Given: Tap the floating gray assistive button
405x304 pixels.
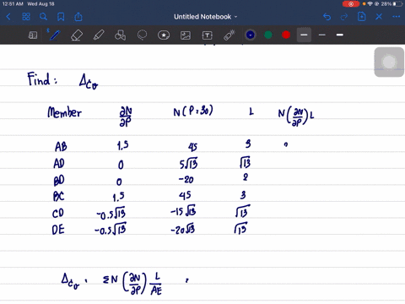Looking at the screenshot, I should click(x=389, y=62).
